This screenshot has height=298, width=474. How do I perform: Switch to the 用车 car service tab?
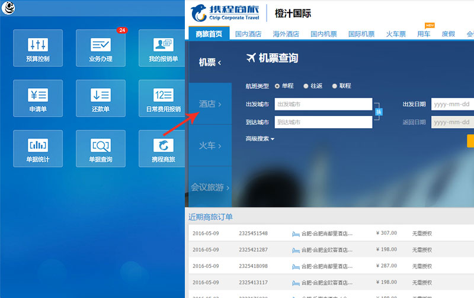424,34
